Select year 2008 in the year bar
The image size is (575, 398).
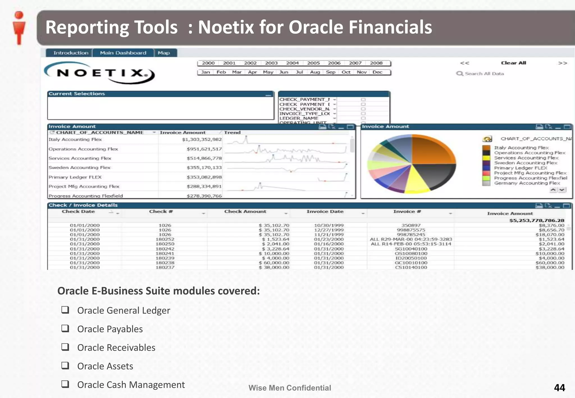tap(376, 63)
